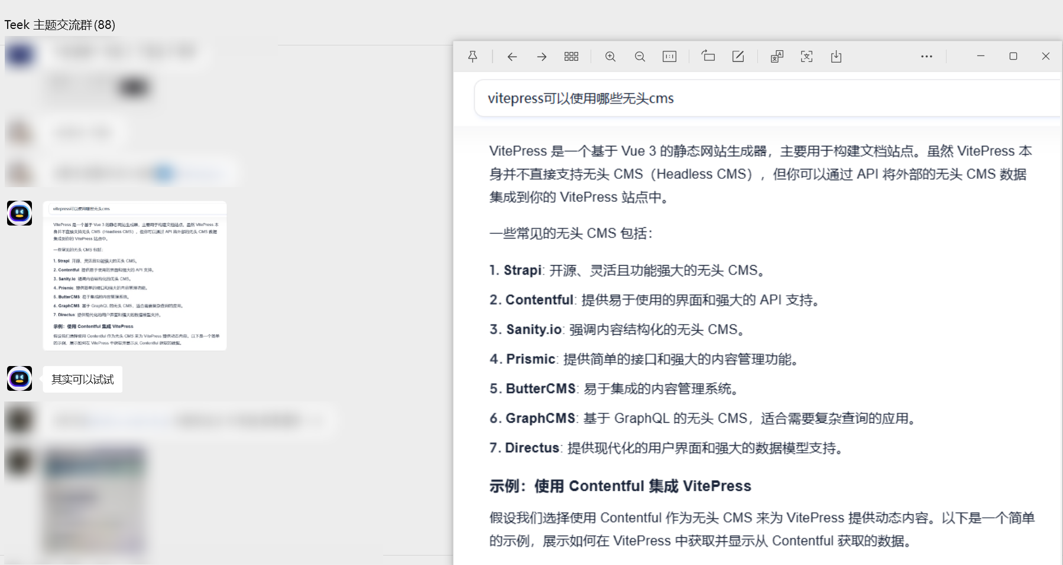Open the all-images grid view
The width and height of the screenshot is (1063, 565).
point(571,57)
